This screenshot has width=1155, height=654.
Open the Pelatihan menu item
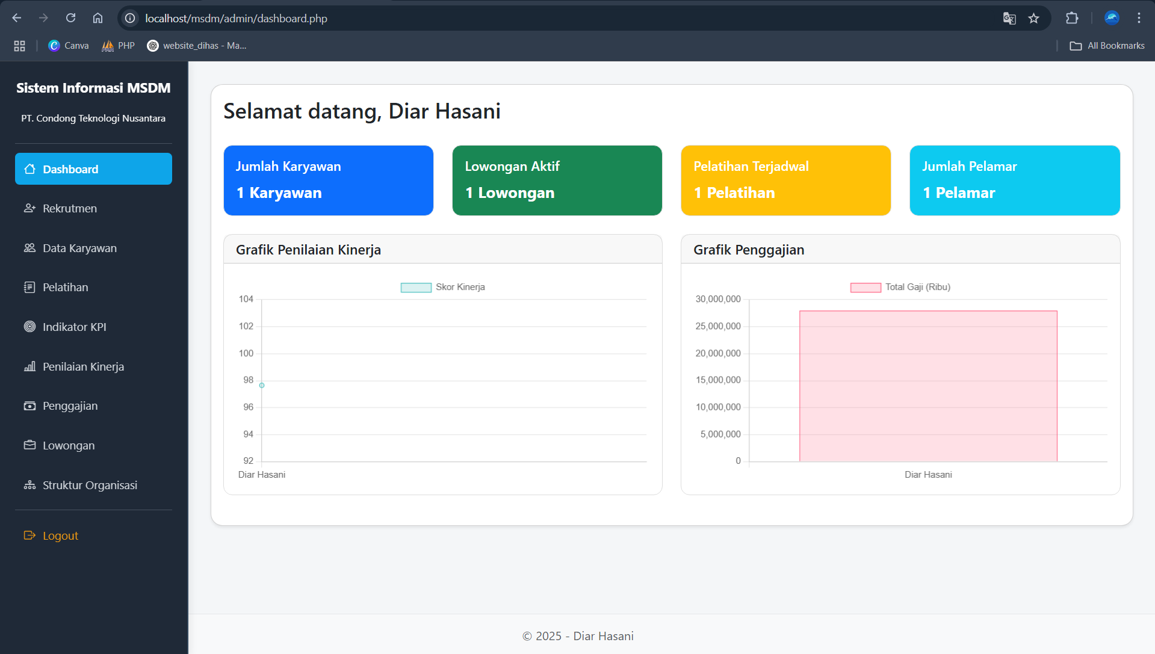click(65, 288)
